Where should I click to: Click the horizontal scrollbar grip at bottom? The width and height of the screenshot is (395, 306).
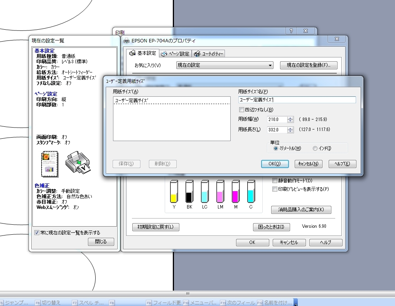tap(188, 294)
